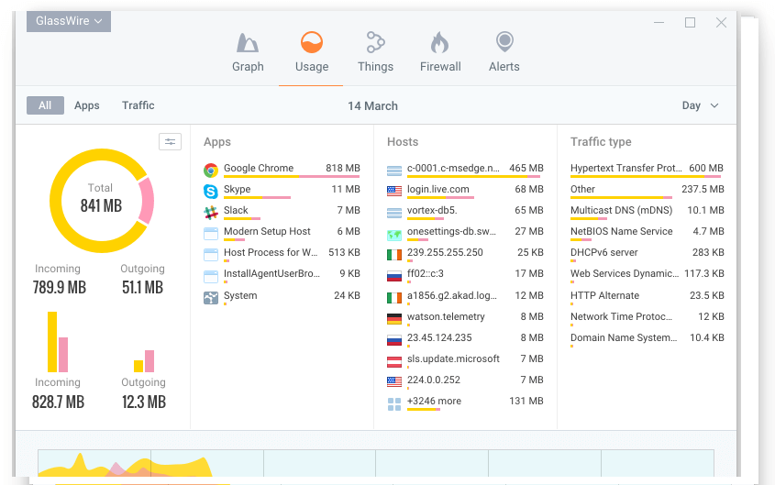The height and width of the screenshot is (485, 775).
Task: Click the InstallAgentUserBro... icon
Action: pos(211,276)
